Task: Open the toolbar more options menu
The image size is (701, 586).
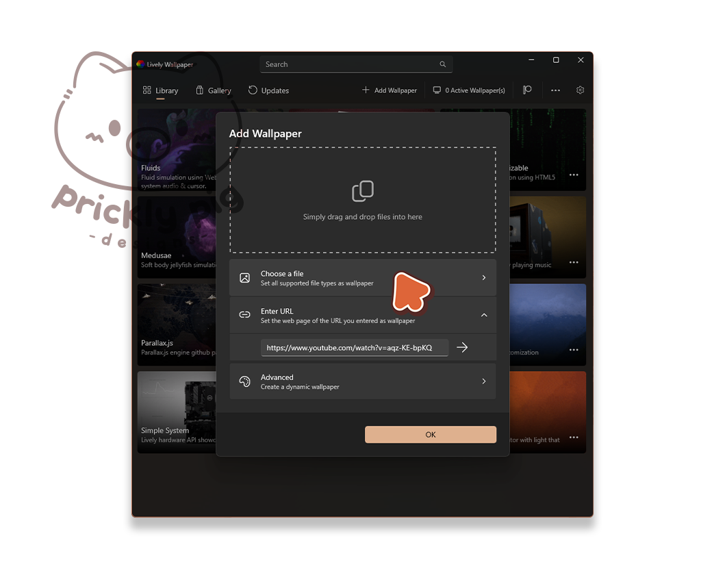Action: point(555,90)
